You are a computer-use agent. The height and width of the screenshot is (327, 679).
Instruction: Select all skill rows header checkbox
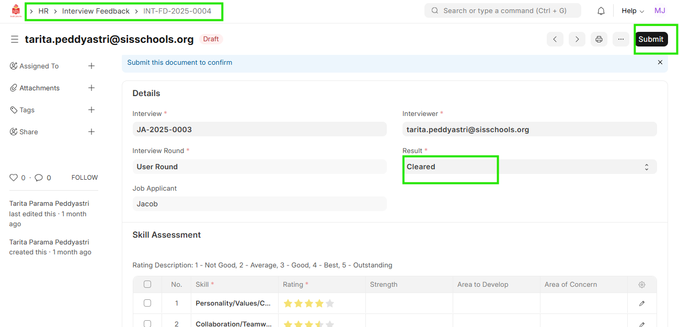point(147,285)
